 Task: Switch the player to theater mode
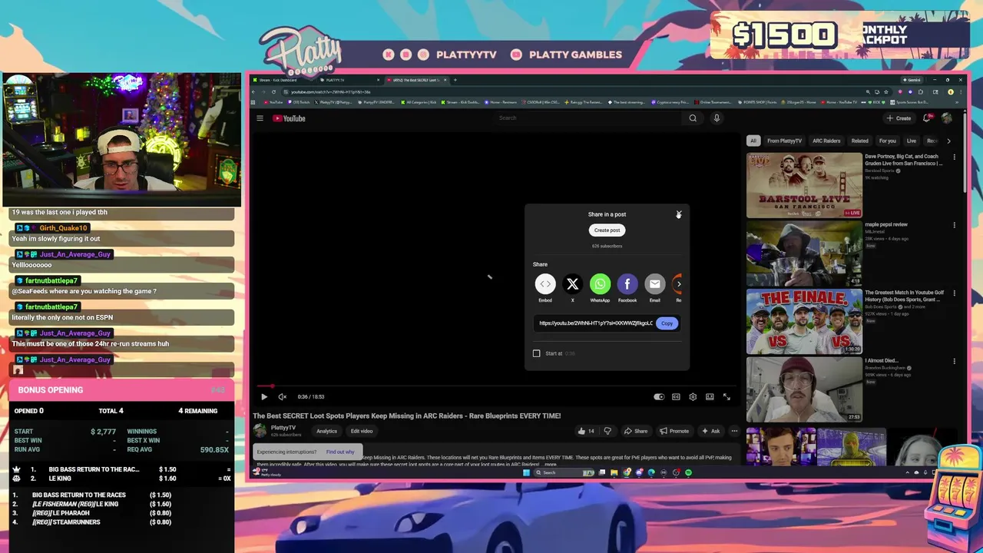click(x=710, y=397)
